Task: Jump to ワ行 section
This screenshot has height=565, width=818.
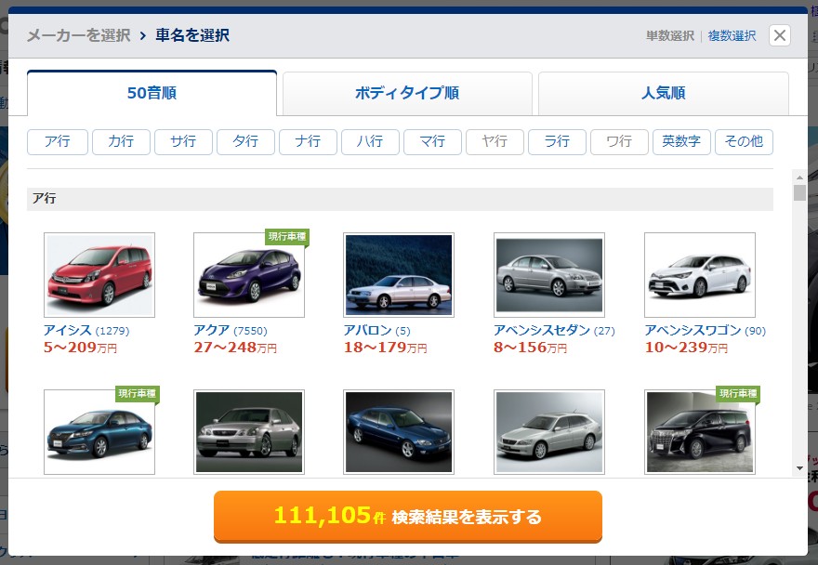Action: pos(619,142)
